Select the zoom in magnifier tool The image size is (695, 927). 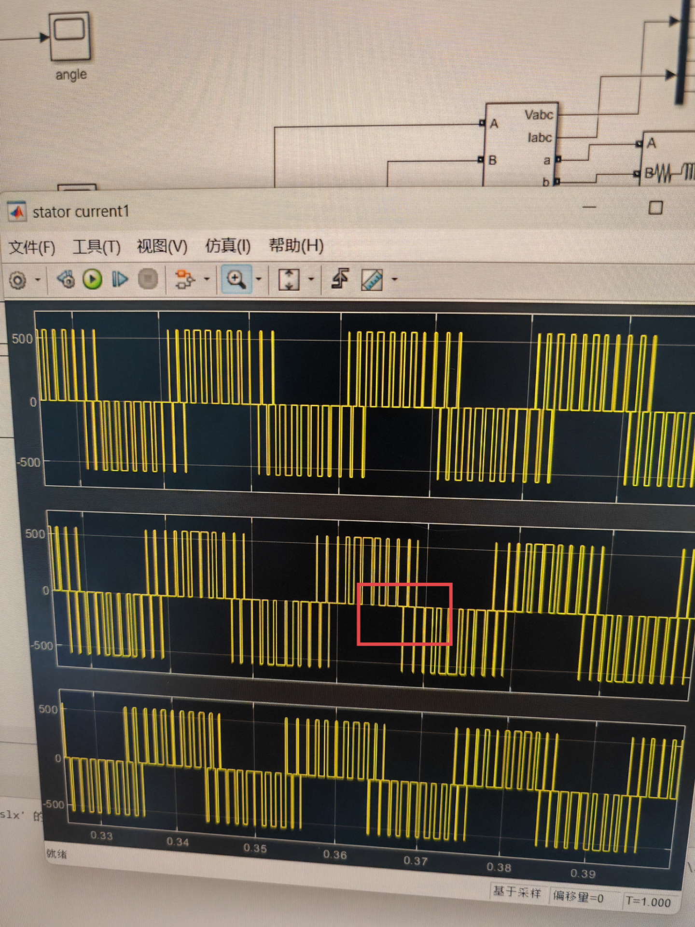point(236,279)
